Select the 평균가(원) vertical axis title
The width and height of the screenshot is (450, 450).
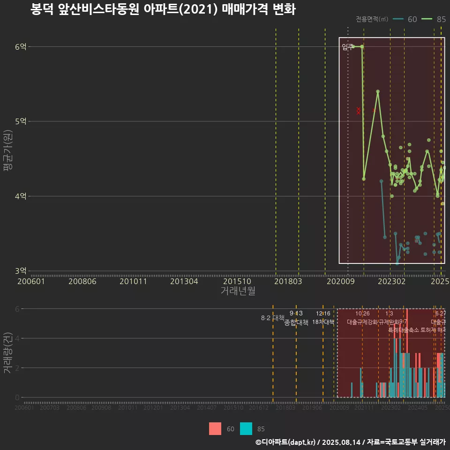coord(8,150)
